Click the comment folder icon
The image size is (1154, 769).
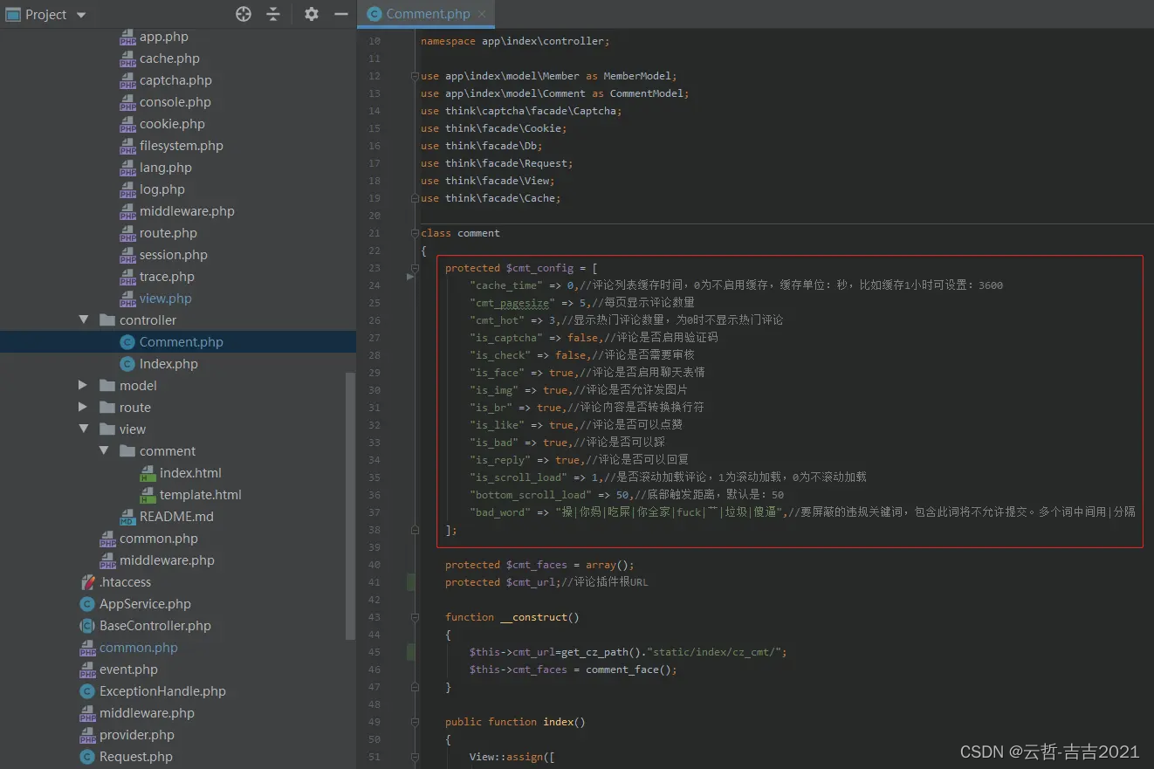pos(127,451)
